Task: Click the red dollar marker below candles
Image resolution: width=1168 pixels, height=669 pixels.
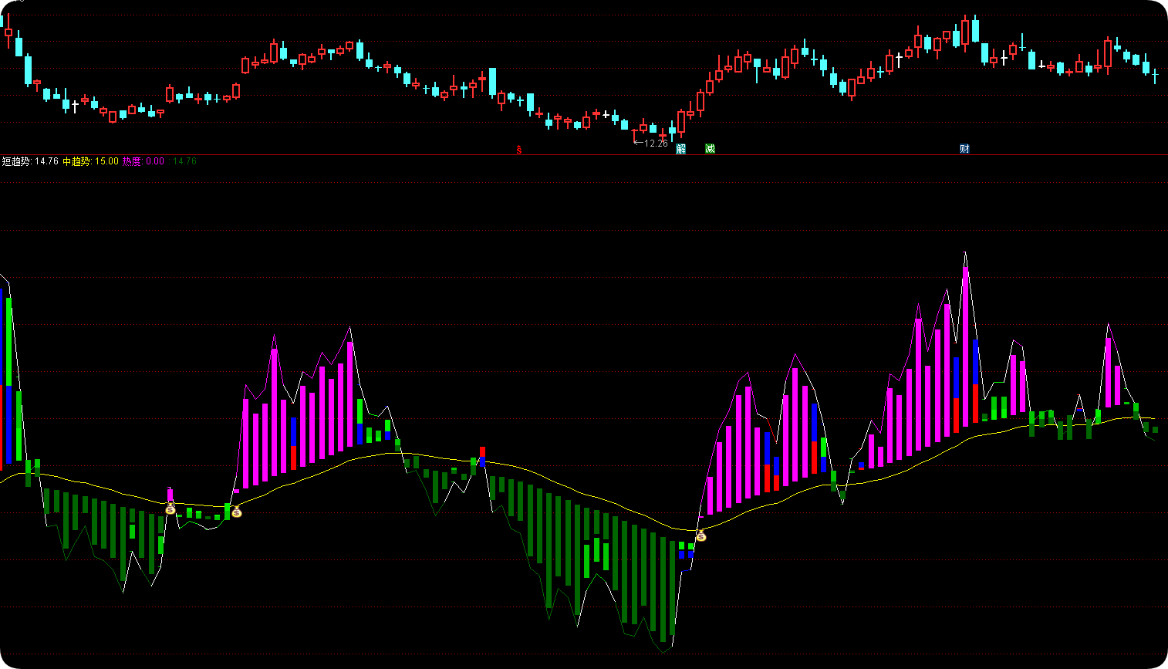Action: coord(519,150)
